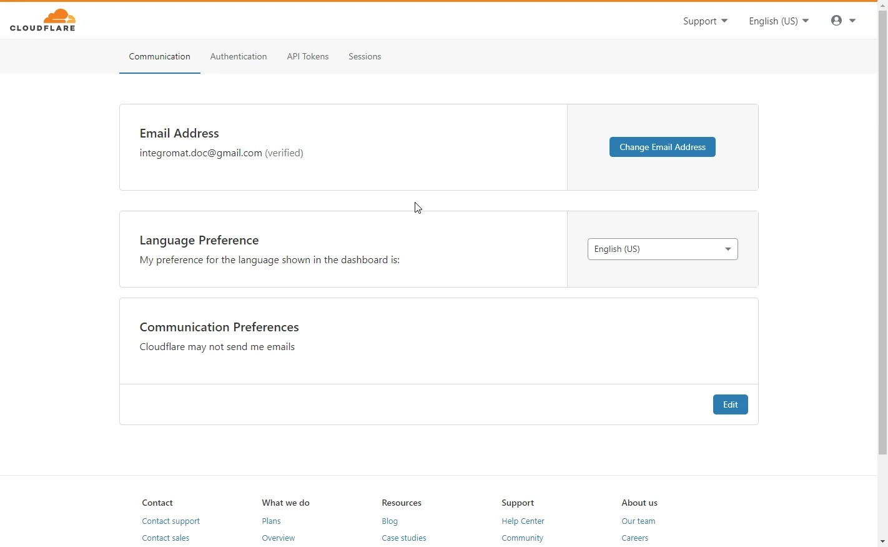Click the vertical scrollbar thumb

[882, 232]
